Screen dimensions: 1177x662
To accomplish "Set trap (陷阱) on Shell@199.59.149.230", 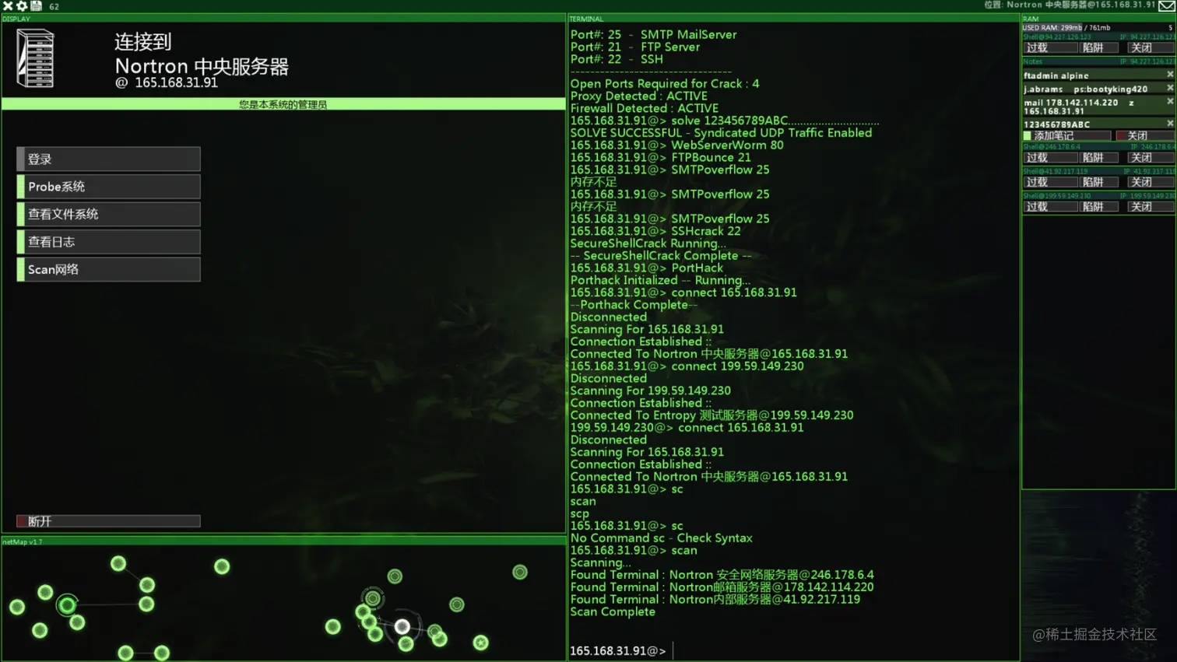I will tap(1098, 207).
